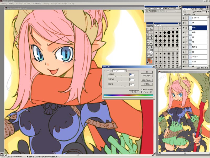Click the 明度 (Lightness) slider handle
Image resolution: width=210 pixels, height=158 pixels.
pos(125,87)
